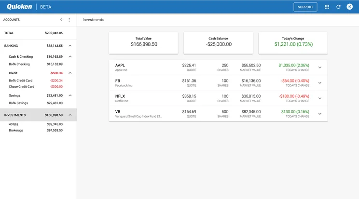Screen dimensions: 359x199
Task: Click the TOTAL $205,042.05 row
Action: 38,33
